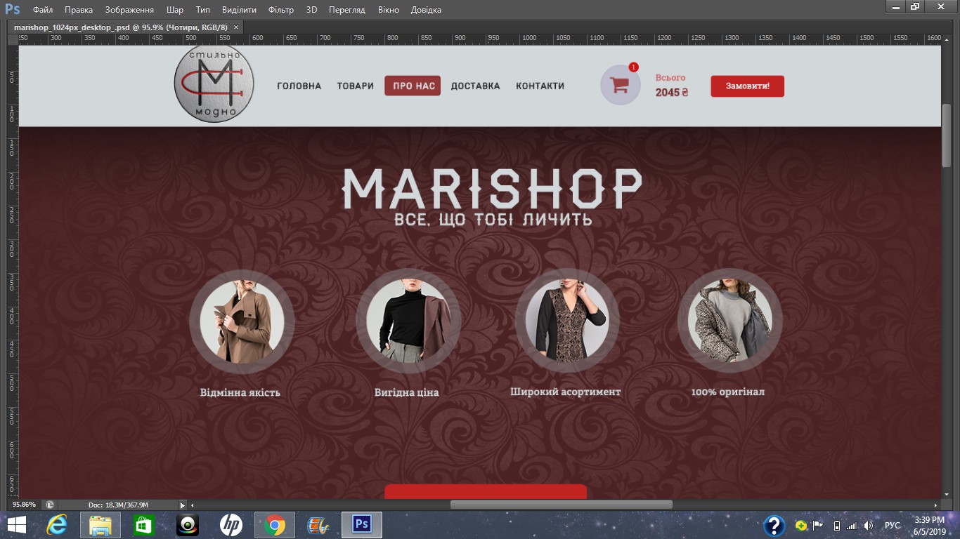The image size is (960, 539).
Task: Click the network signal tray icon
Action: (852, 526)
